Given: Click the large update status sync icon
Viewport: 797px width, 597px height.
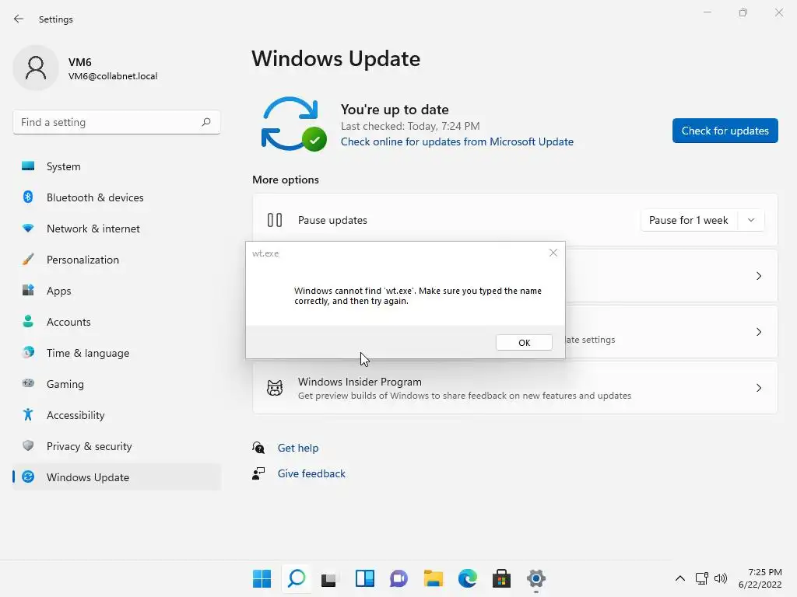Looking at the screenshot, I should 293,124.
